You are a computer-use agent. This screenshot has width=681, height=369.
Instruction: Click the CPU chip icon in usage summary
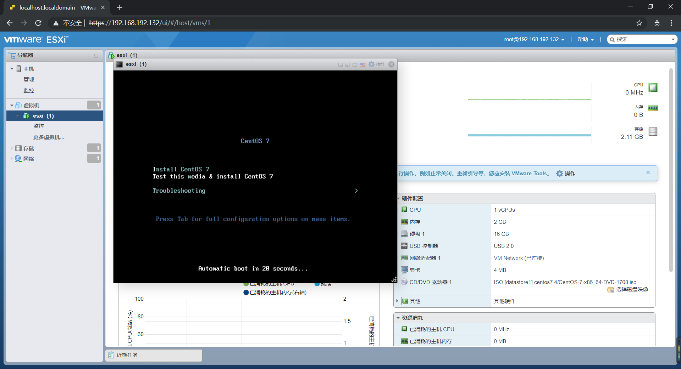tap(653, 87)
